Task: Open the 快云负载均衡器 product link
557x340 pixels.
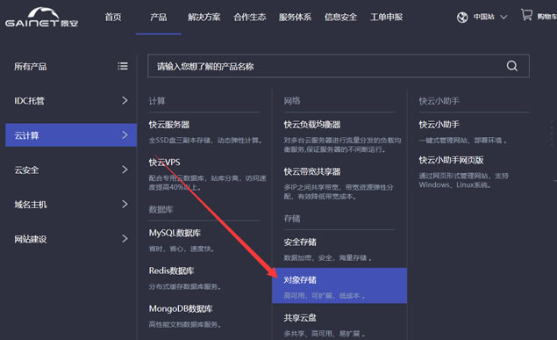Action: click(312, 125)
